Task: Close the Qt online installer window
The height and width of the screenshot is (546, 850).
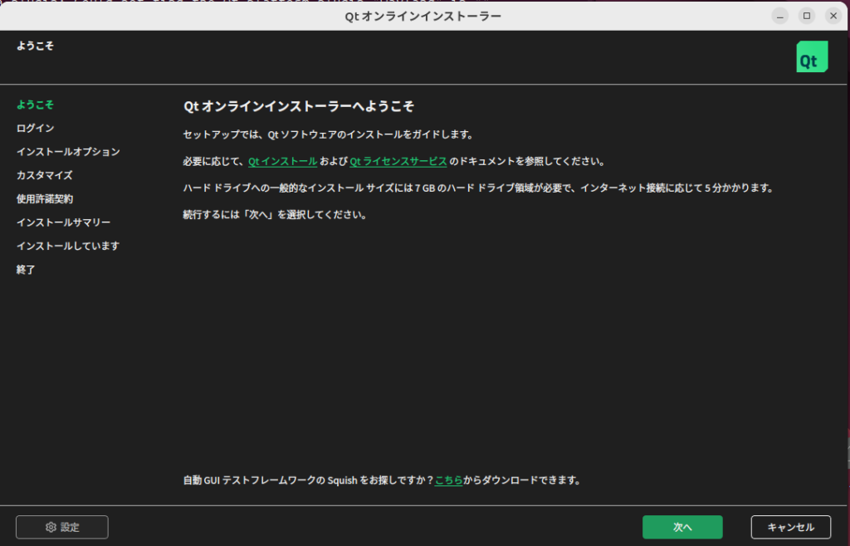Action: 833,16
